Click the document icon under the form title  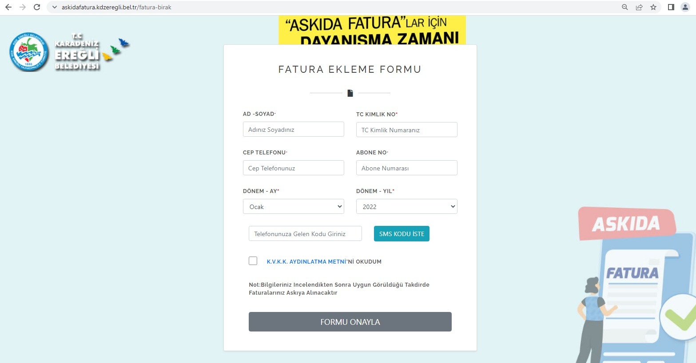click(x=350, y=93)
